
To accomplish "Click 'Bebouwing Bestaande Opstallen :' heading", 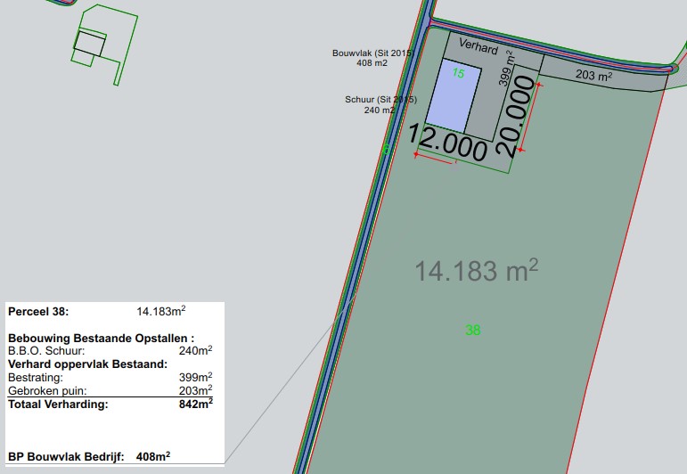I will pyautogui.click(x=102, y=339).
